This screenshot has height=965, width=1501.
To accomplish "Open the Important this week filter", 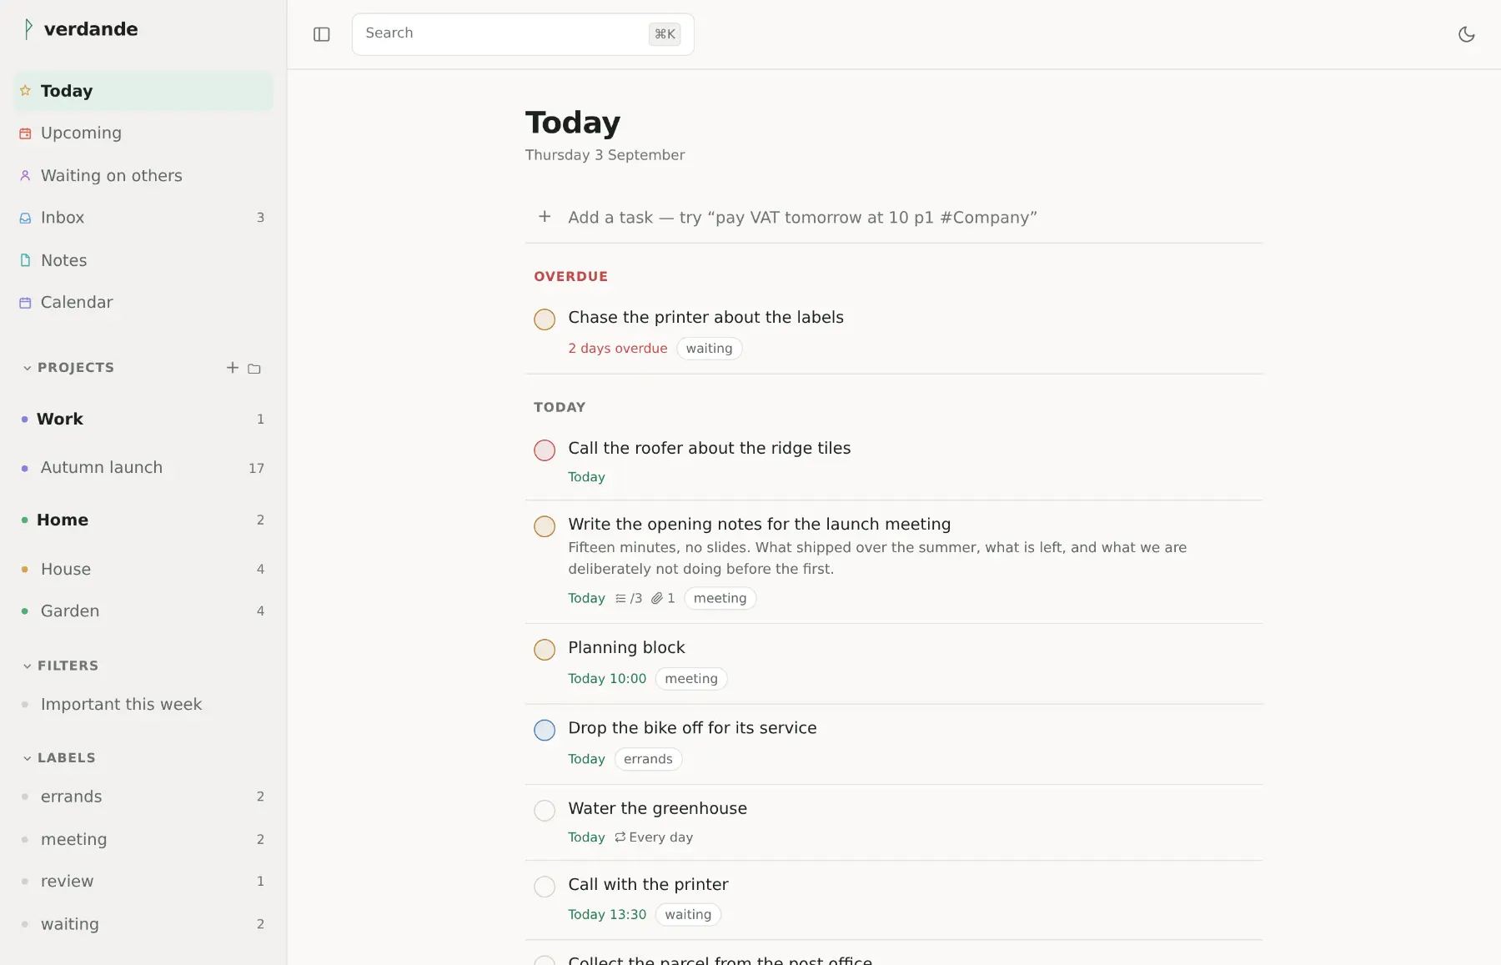I will [143, 705].
